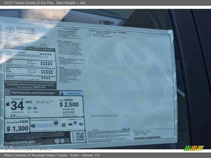Click the QR code on the fuel label
211x158 pixels.
click(80, 137)
